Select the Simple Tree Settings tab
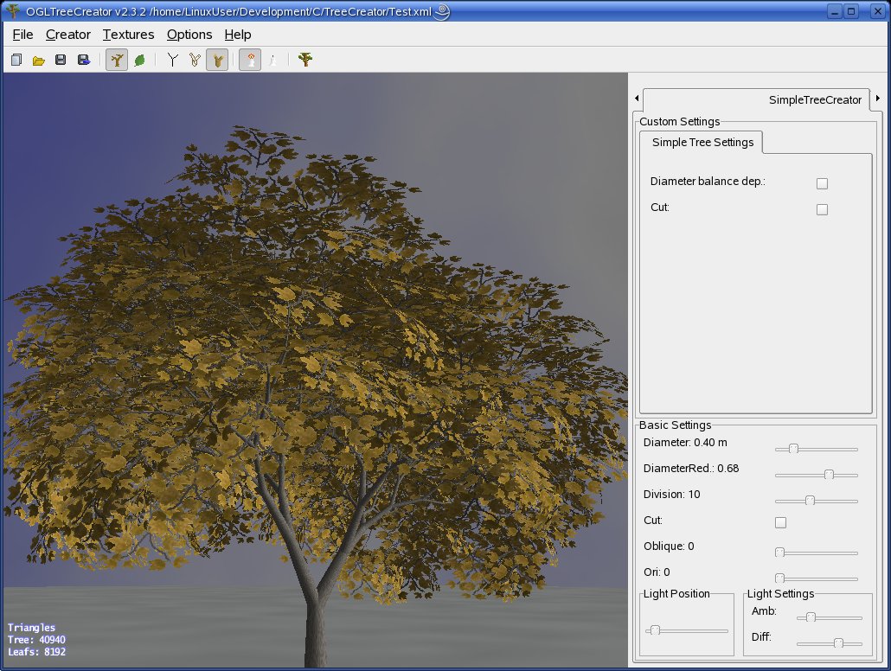 [702, 142]
